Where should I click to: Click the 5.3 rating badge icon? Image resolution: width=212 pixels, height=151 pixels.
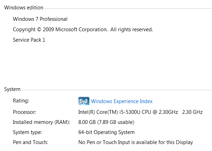click(x=84, y=101)
